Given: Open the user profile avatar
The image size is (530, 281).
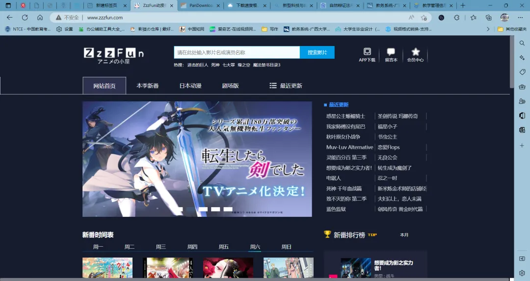Looking at the screenshot, I should (504, 18).
